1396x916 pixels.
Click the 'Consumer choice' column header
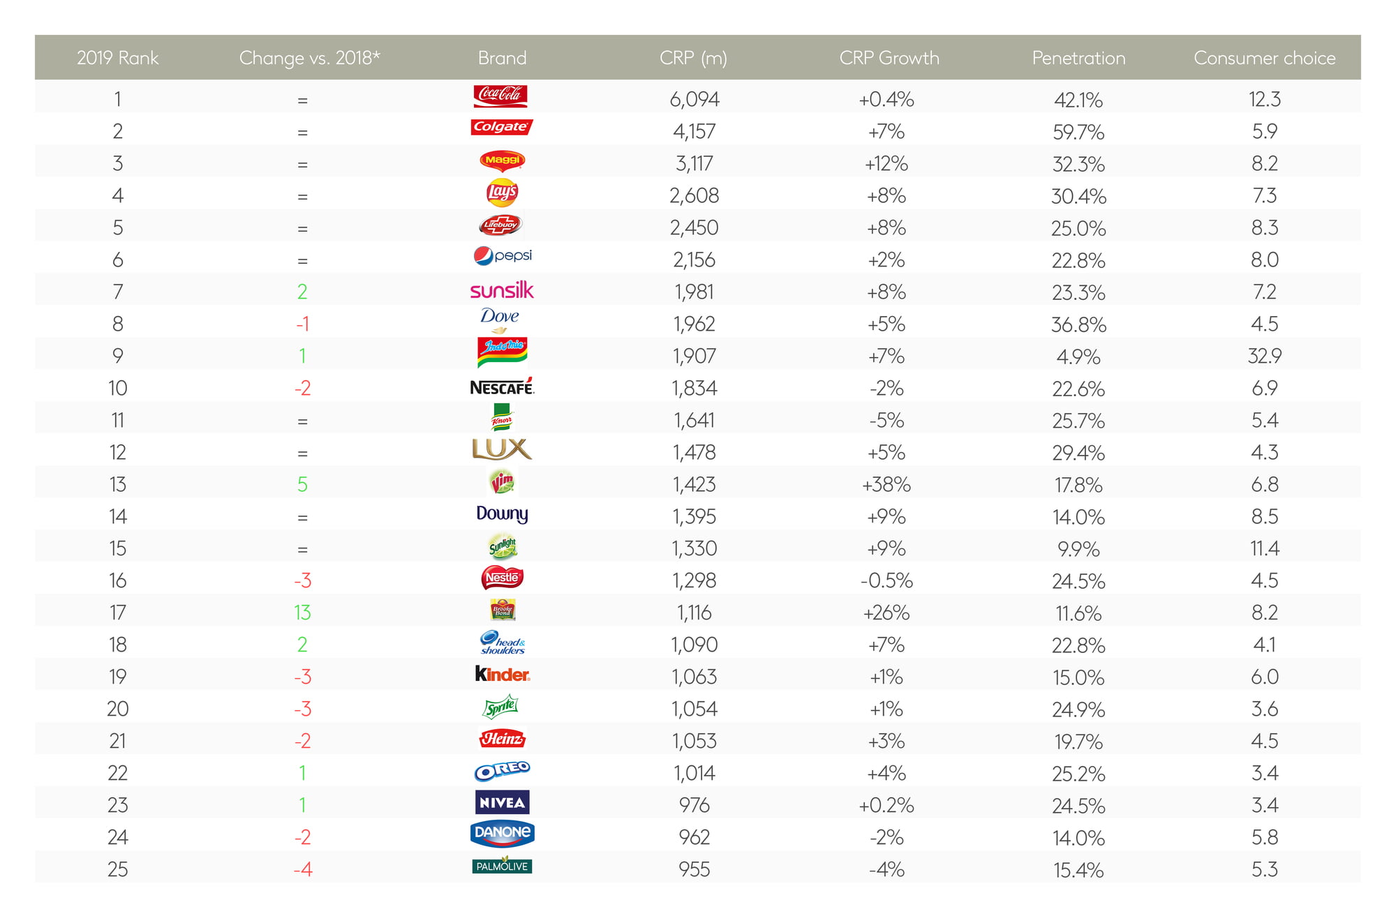[x=1264, y=58]
